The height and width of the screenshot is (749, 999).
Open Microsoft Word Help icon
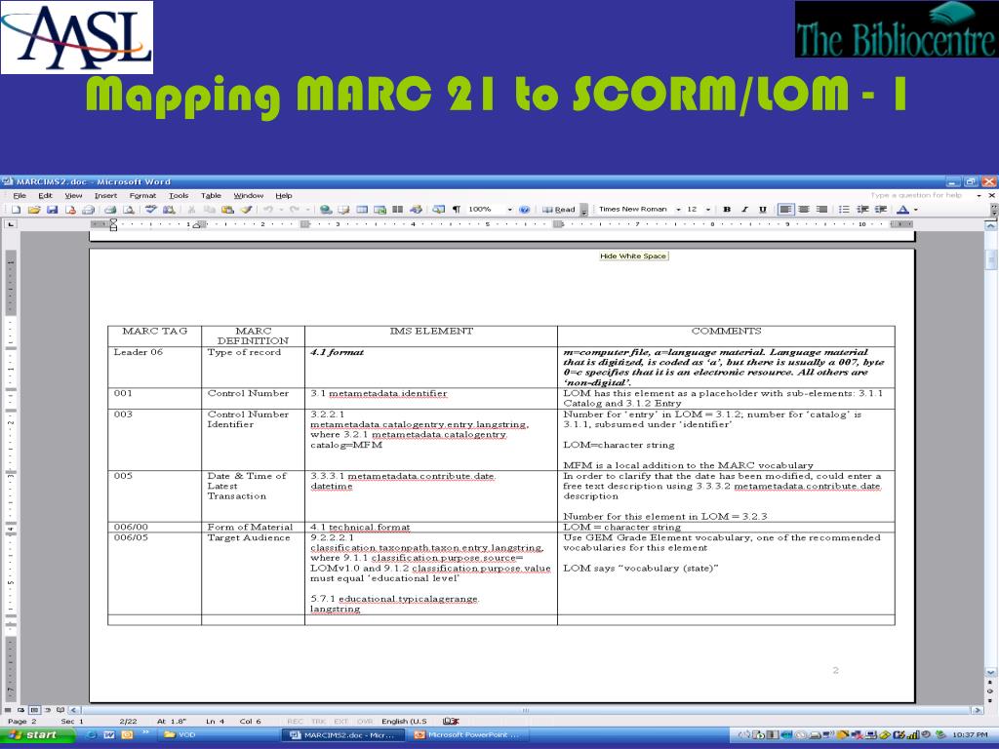click(x=524, y=210)
